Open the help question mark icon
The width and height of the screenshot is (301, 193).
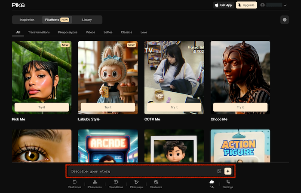click(x=284, y=20)
